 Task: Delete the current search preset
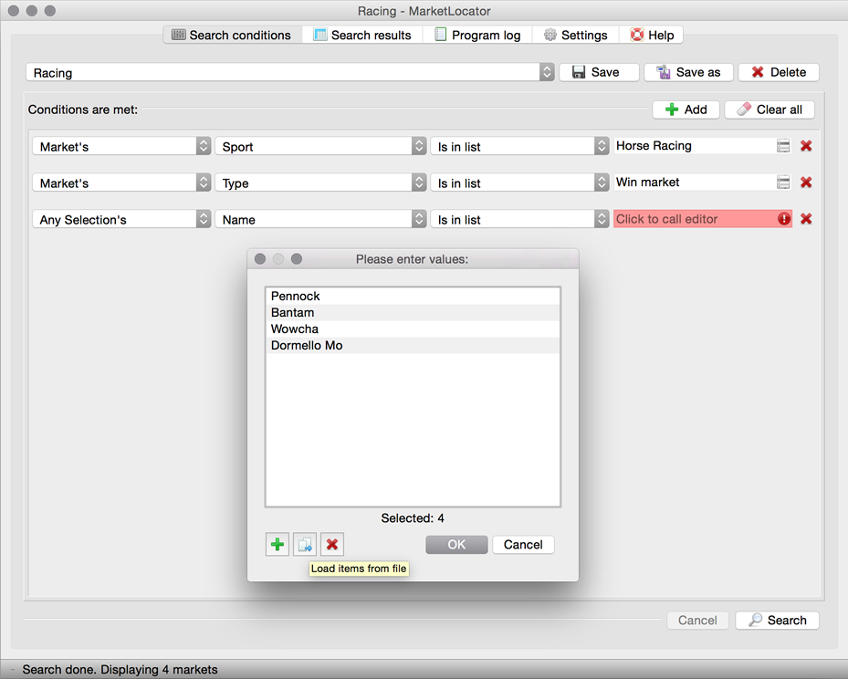(779, 72)
